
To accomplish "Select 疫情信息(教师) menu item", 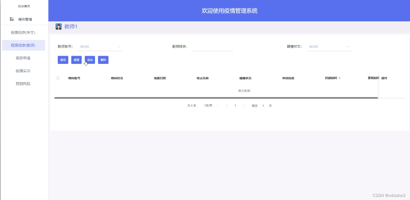I will (23, 45).
